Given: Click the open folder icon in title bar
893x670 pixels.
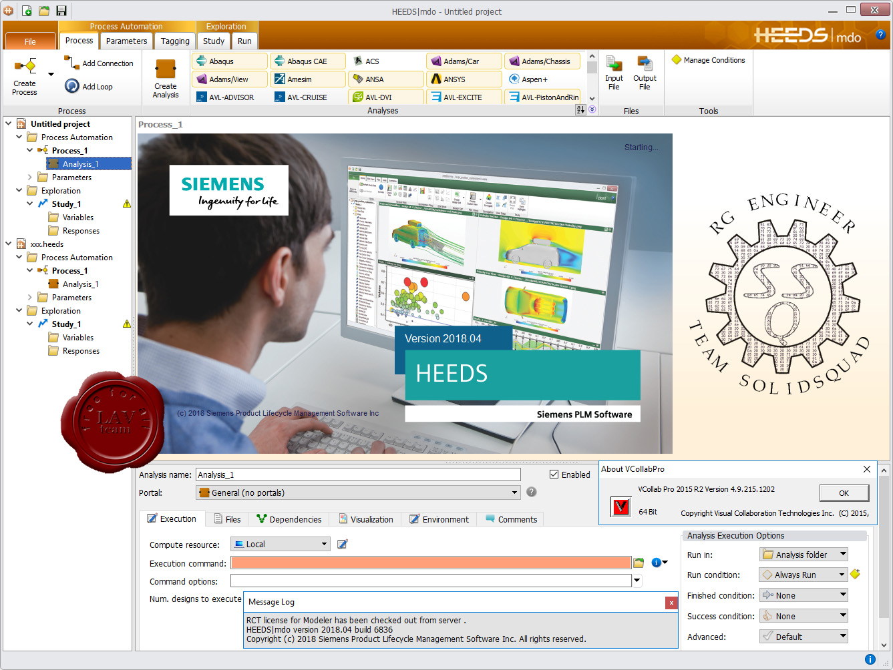Looking at the screenshot, I should click(44, 11).
